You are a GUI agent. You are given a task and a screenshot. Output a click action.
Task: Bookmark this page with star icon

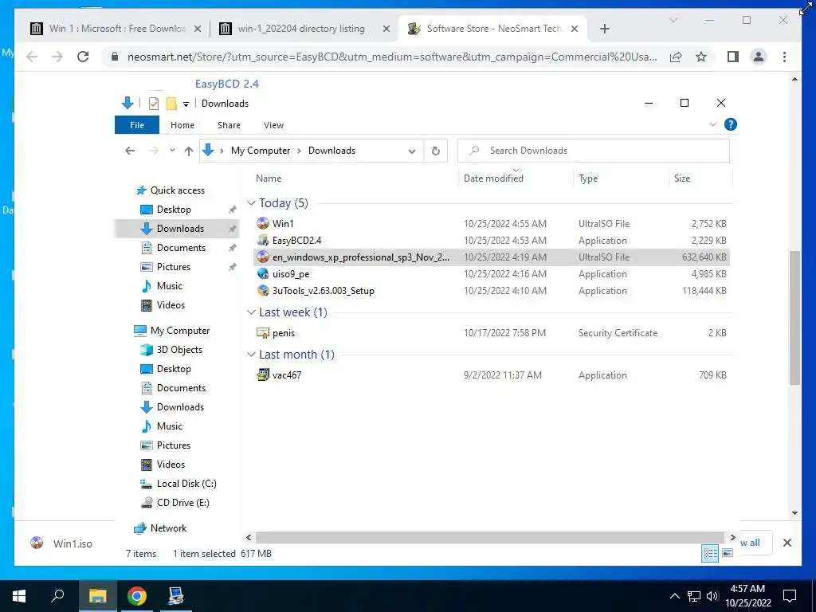[701, 57]
